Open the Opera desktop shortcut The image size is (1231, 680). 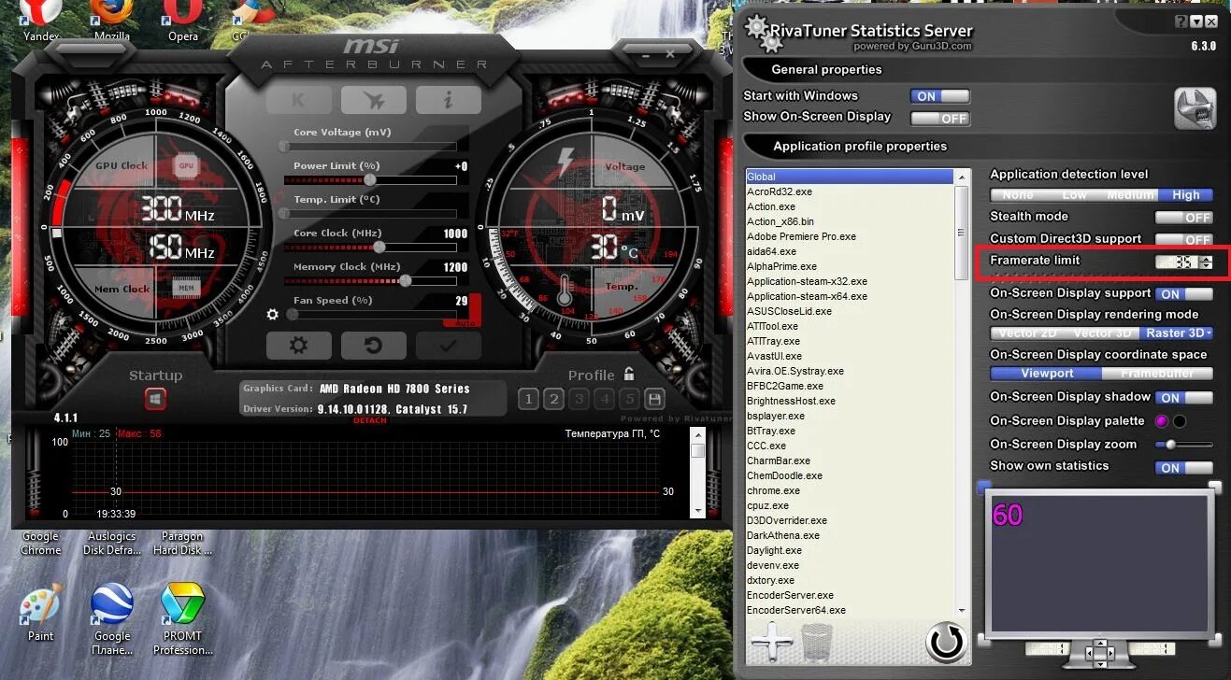point(183,21)
